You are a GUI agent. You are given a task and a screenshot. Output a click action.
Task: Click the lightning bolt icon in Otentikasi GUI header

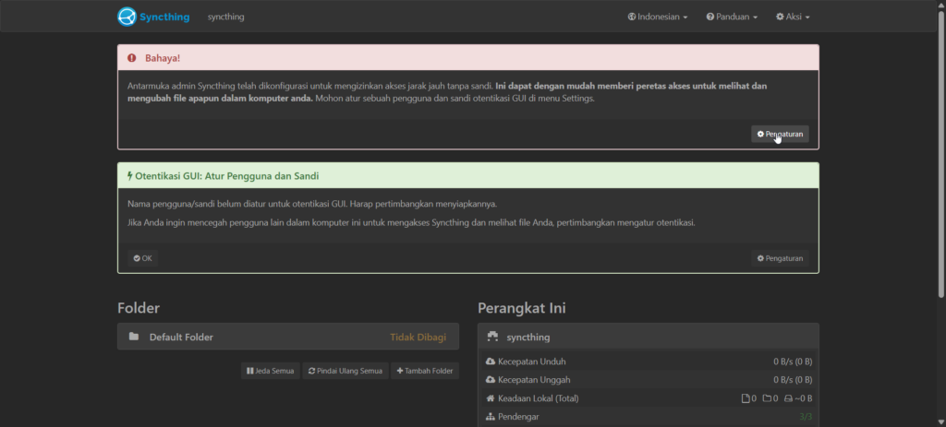coord(129,176)
